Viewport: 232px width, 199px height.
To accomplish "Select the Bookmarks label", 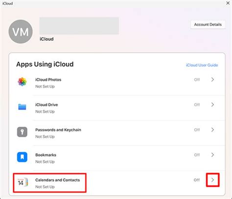I will click(x=46, y=155).
